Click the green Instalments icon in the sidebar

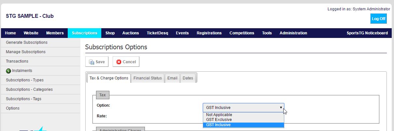click(8, 71)
